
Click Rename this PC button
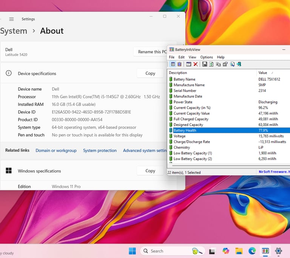tap(150, 52)
